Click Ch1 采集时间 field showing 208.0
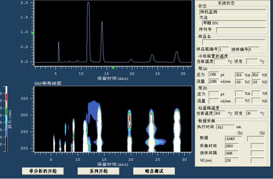 (232, 146)
